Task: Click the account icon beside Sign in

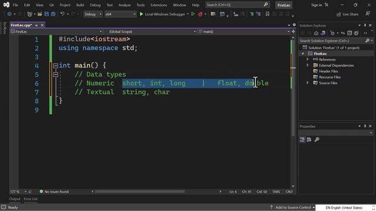Action: click(x=327, y=5)
